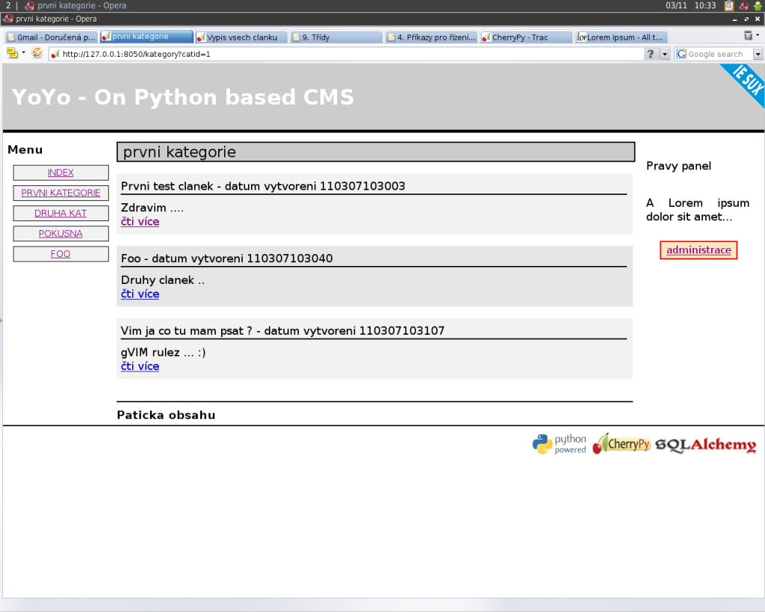
Task: Click the CherryPy logo
Action: [622, 444]
